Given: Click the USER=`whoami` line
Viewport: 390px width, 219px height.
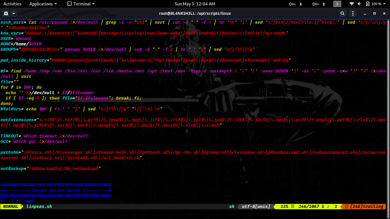Looking at the screenshot, I should pos(17,38).
